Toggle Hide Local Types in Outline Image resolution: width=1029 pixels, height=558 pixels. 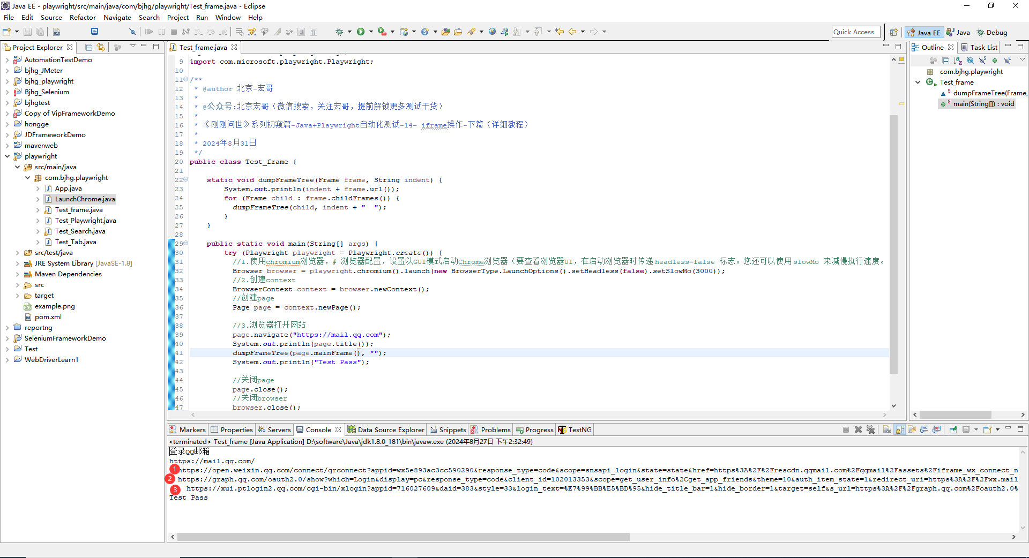[1007, 61]
